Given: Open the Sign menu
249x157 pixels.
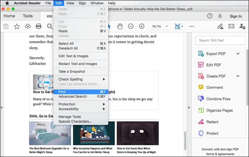Looking at the screenshot, I should click(82, 3).
